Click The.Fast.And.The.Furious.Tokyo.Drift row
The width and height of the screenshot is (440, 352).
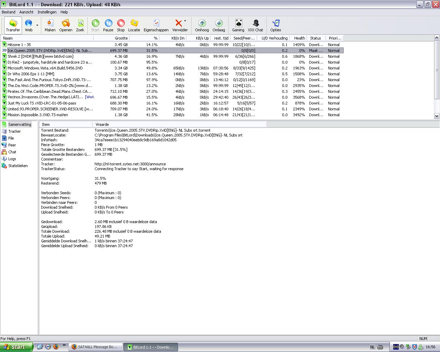point(172,80)
